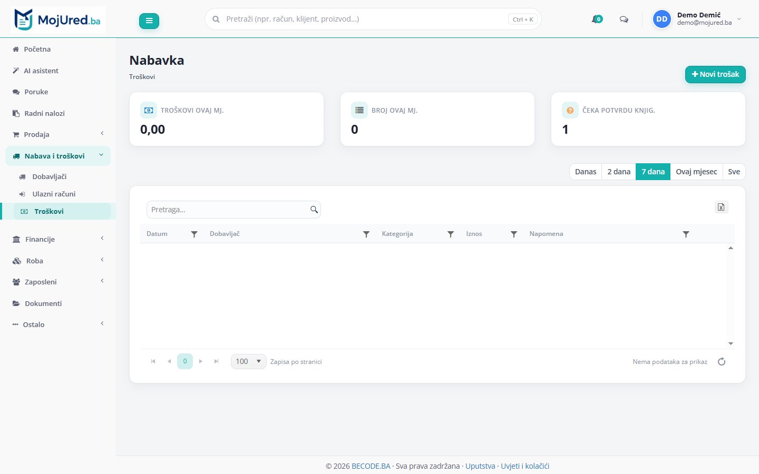Click the MojUred.ba logo
This screenshot has width=759, height=474.
pos(58,20)
